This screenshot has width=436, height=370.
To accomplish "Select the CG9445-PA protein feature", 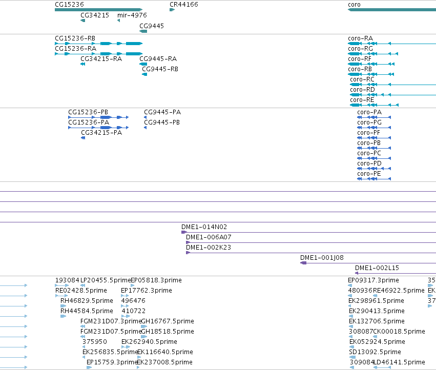I will 145,117.
